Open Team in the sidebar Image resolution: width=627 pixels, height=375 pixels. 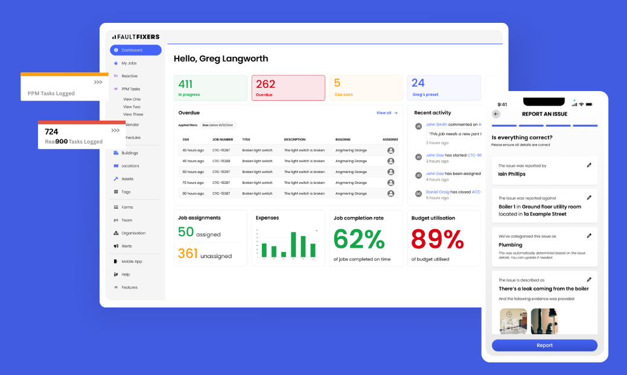click(x=127, y=220)
